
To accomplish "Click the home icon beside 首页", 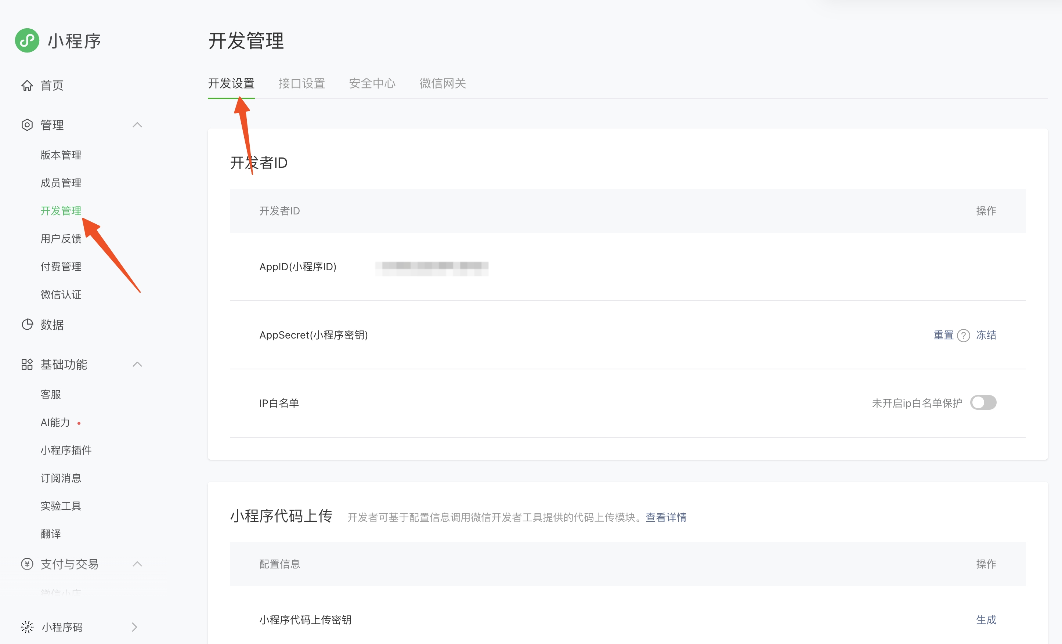I will [27, 85].
